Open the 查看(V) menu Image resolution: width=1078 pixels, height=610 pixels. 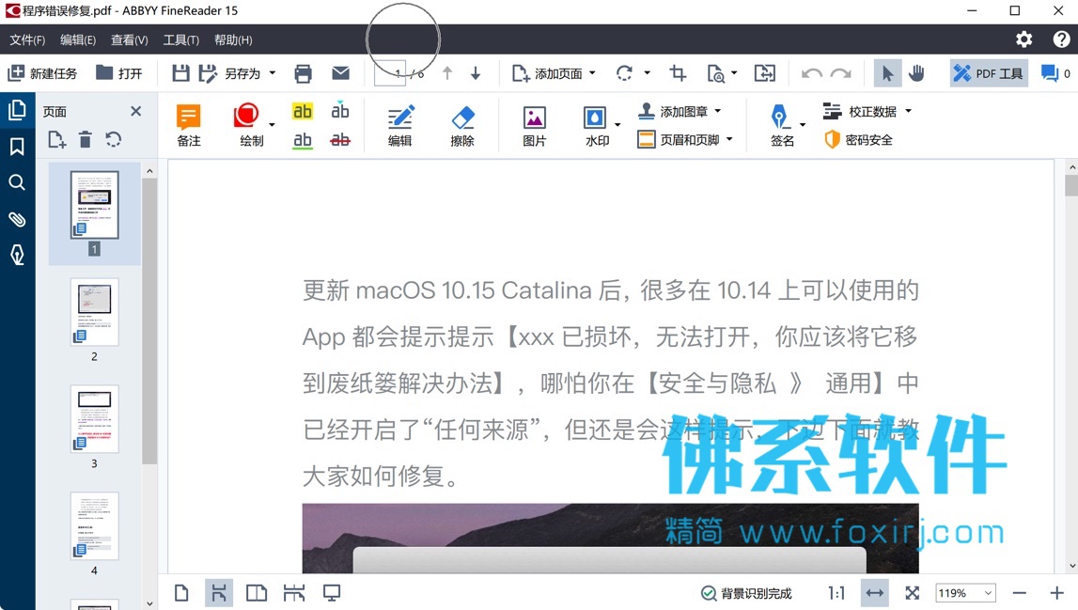click(x=130, y=39)
